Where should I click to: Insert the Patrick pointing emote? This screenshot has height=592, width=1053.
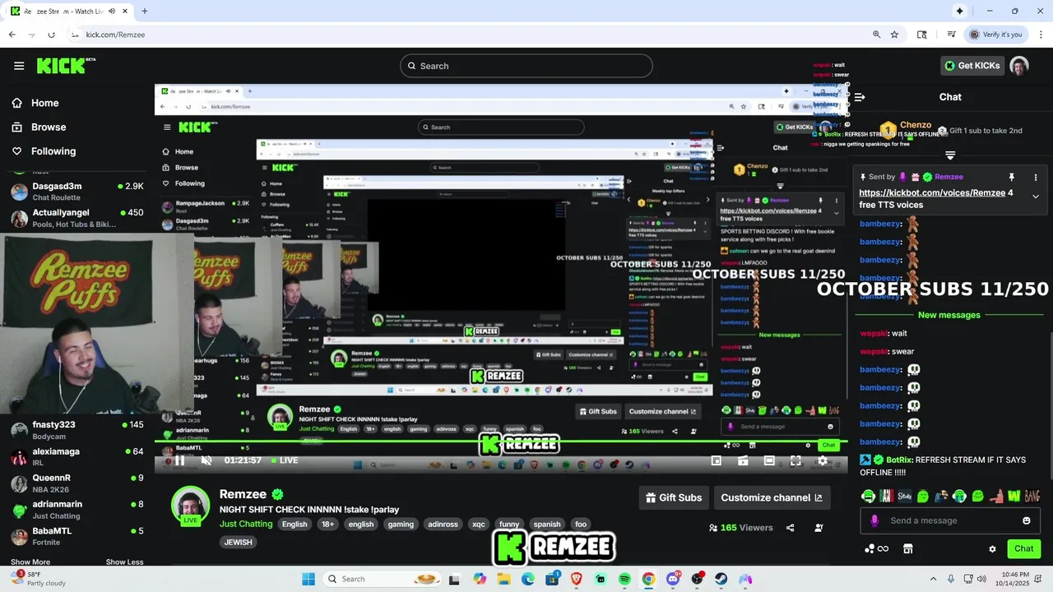(x=996, y=497)
